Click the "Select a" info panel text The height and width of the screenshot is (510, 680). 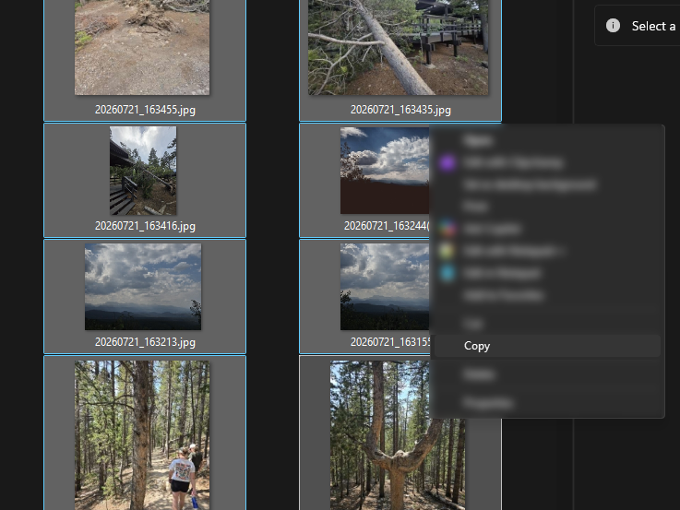653,26
